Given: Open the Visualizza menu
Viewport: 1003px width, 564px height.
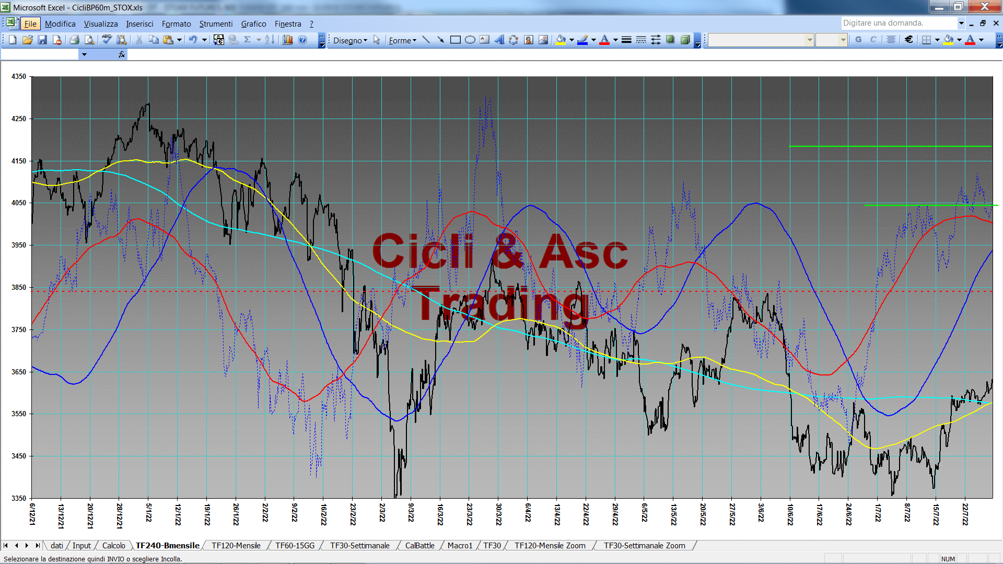Looking at the screenshot, I should tap(101, 24).
